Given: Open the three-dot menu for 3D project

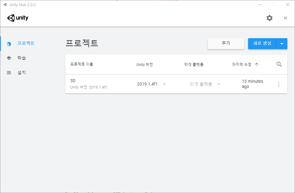Looking at the screenshot, I should click(x=279, y=85).
